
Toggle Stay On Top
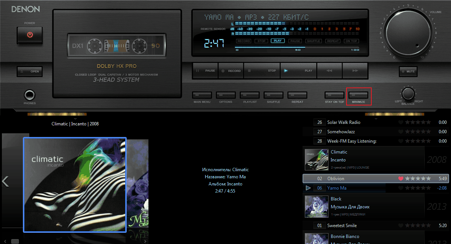click(334, 95)
